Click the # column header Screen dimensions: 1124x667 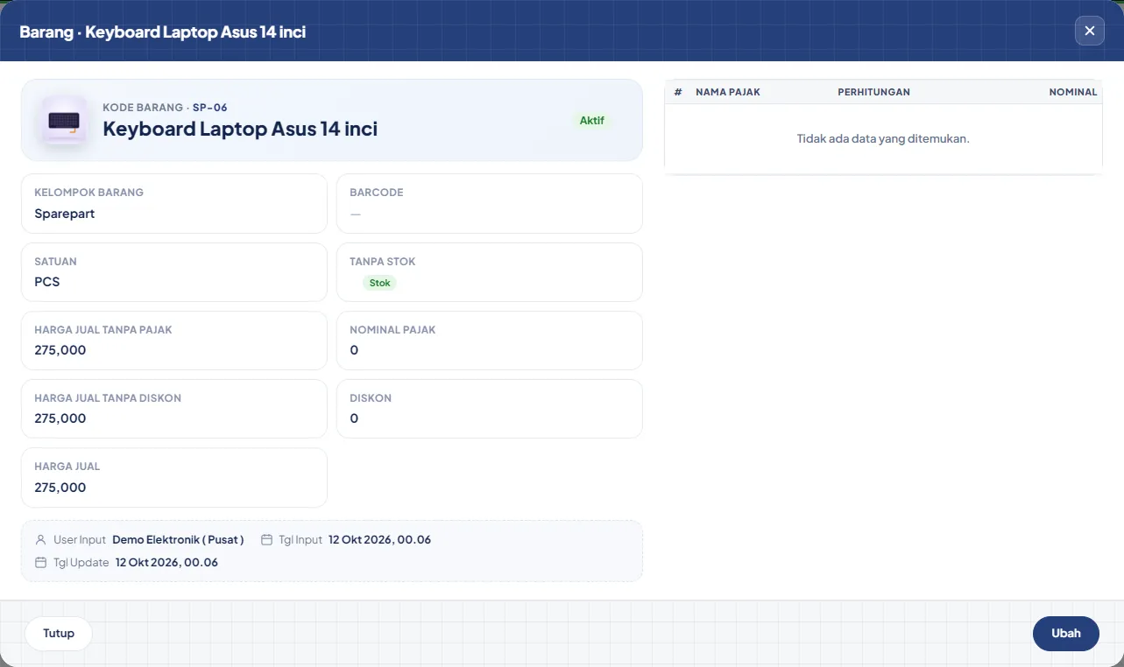pos(678,92)
